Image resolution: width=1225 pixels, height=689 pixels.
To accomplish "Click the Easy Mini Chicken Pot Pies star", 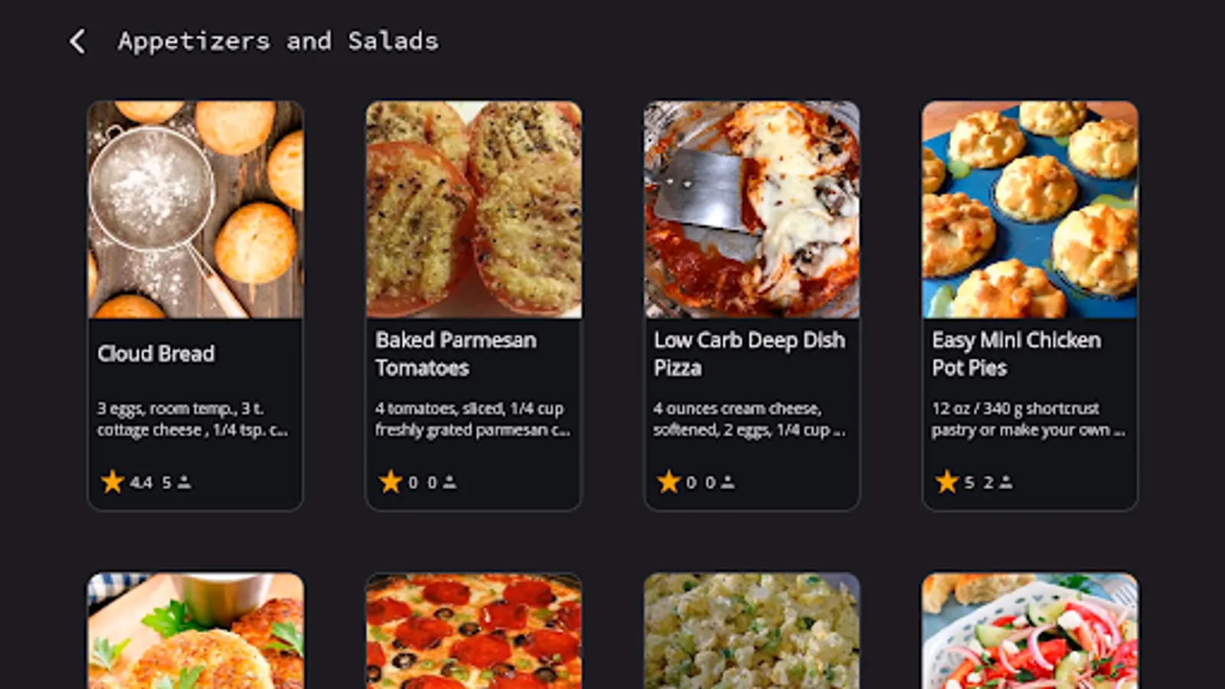I will [x=947, y=482].
